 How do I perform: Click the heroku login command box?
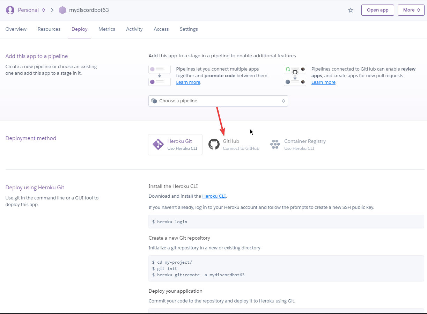pos(286,222)
